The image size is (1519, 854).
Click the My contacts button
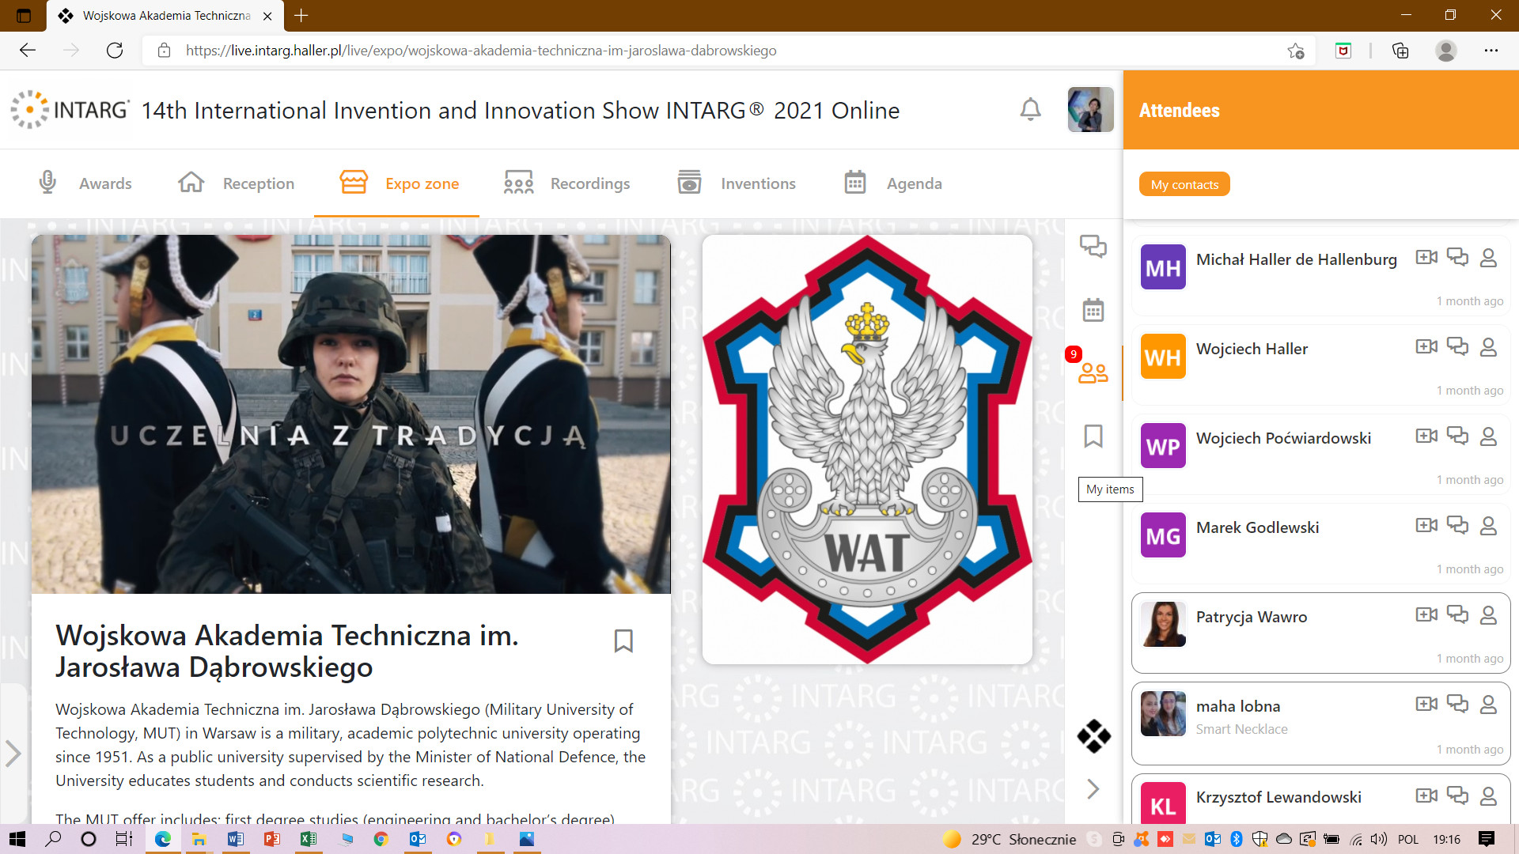point(1184,184)
